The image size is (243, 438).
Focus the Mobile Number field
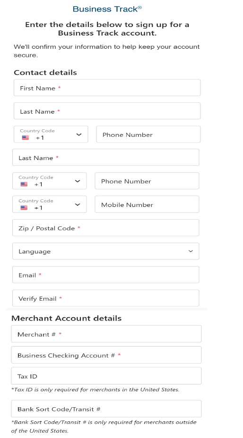click(147, 204)
